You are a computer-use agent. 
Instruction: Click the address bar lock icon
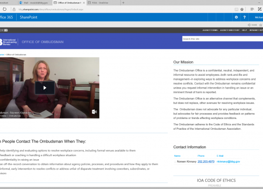[14, 9]
